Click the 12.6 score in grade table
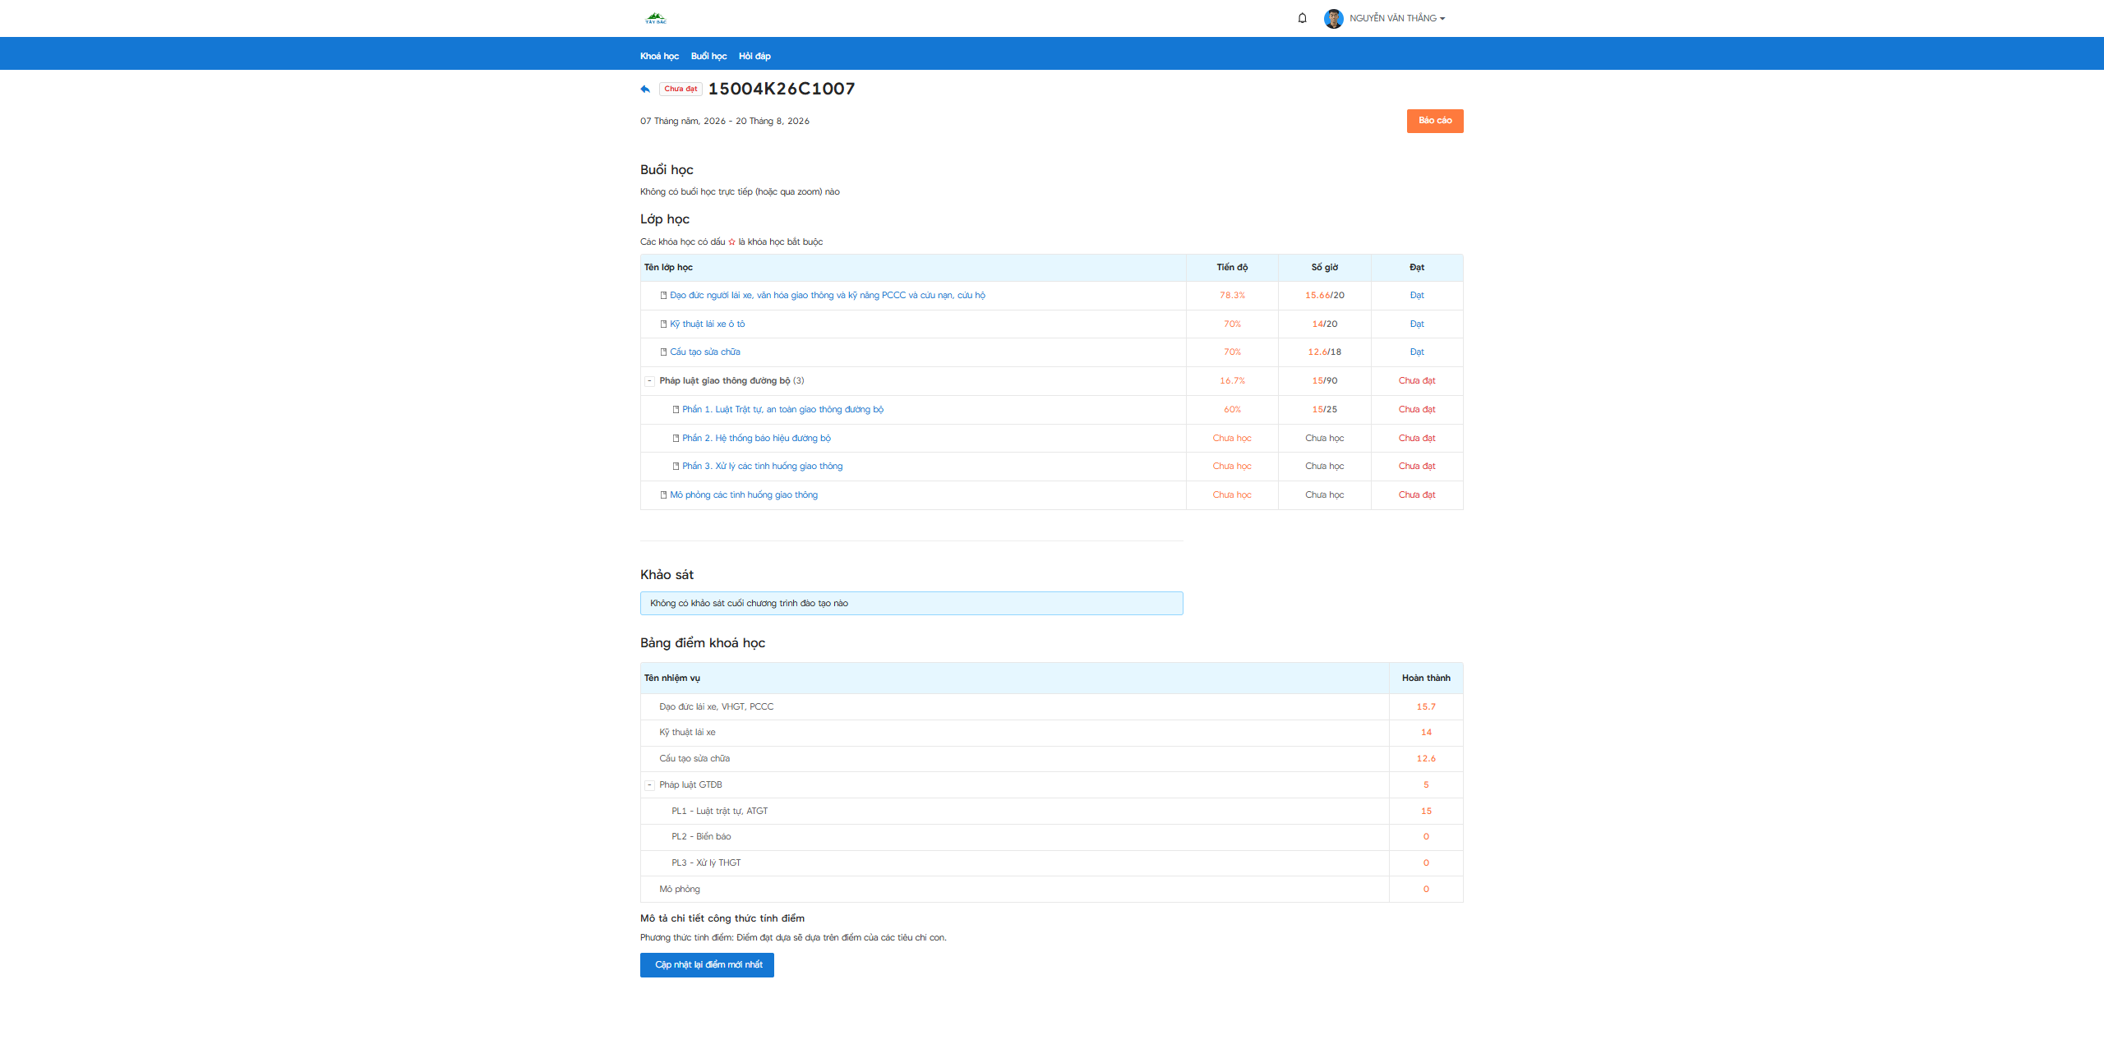The width and height of the screenshot is (2104, 1044). (1426, 759)
